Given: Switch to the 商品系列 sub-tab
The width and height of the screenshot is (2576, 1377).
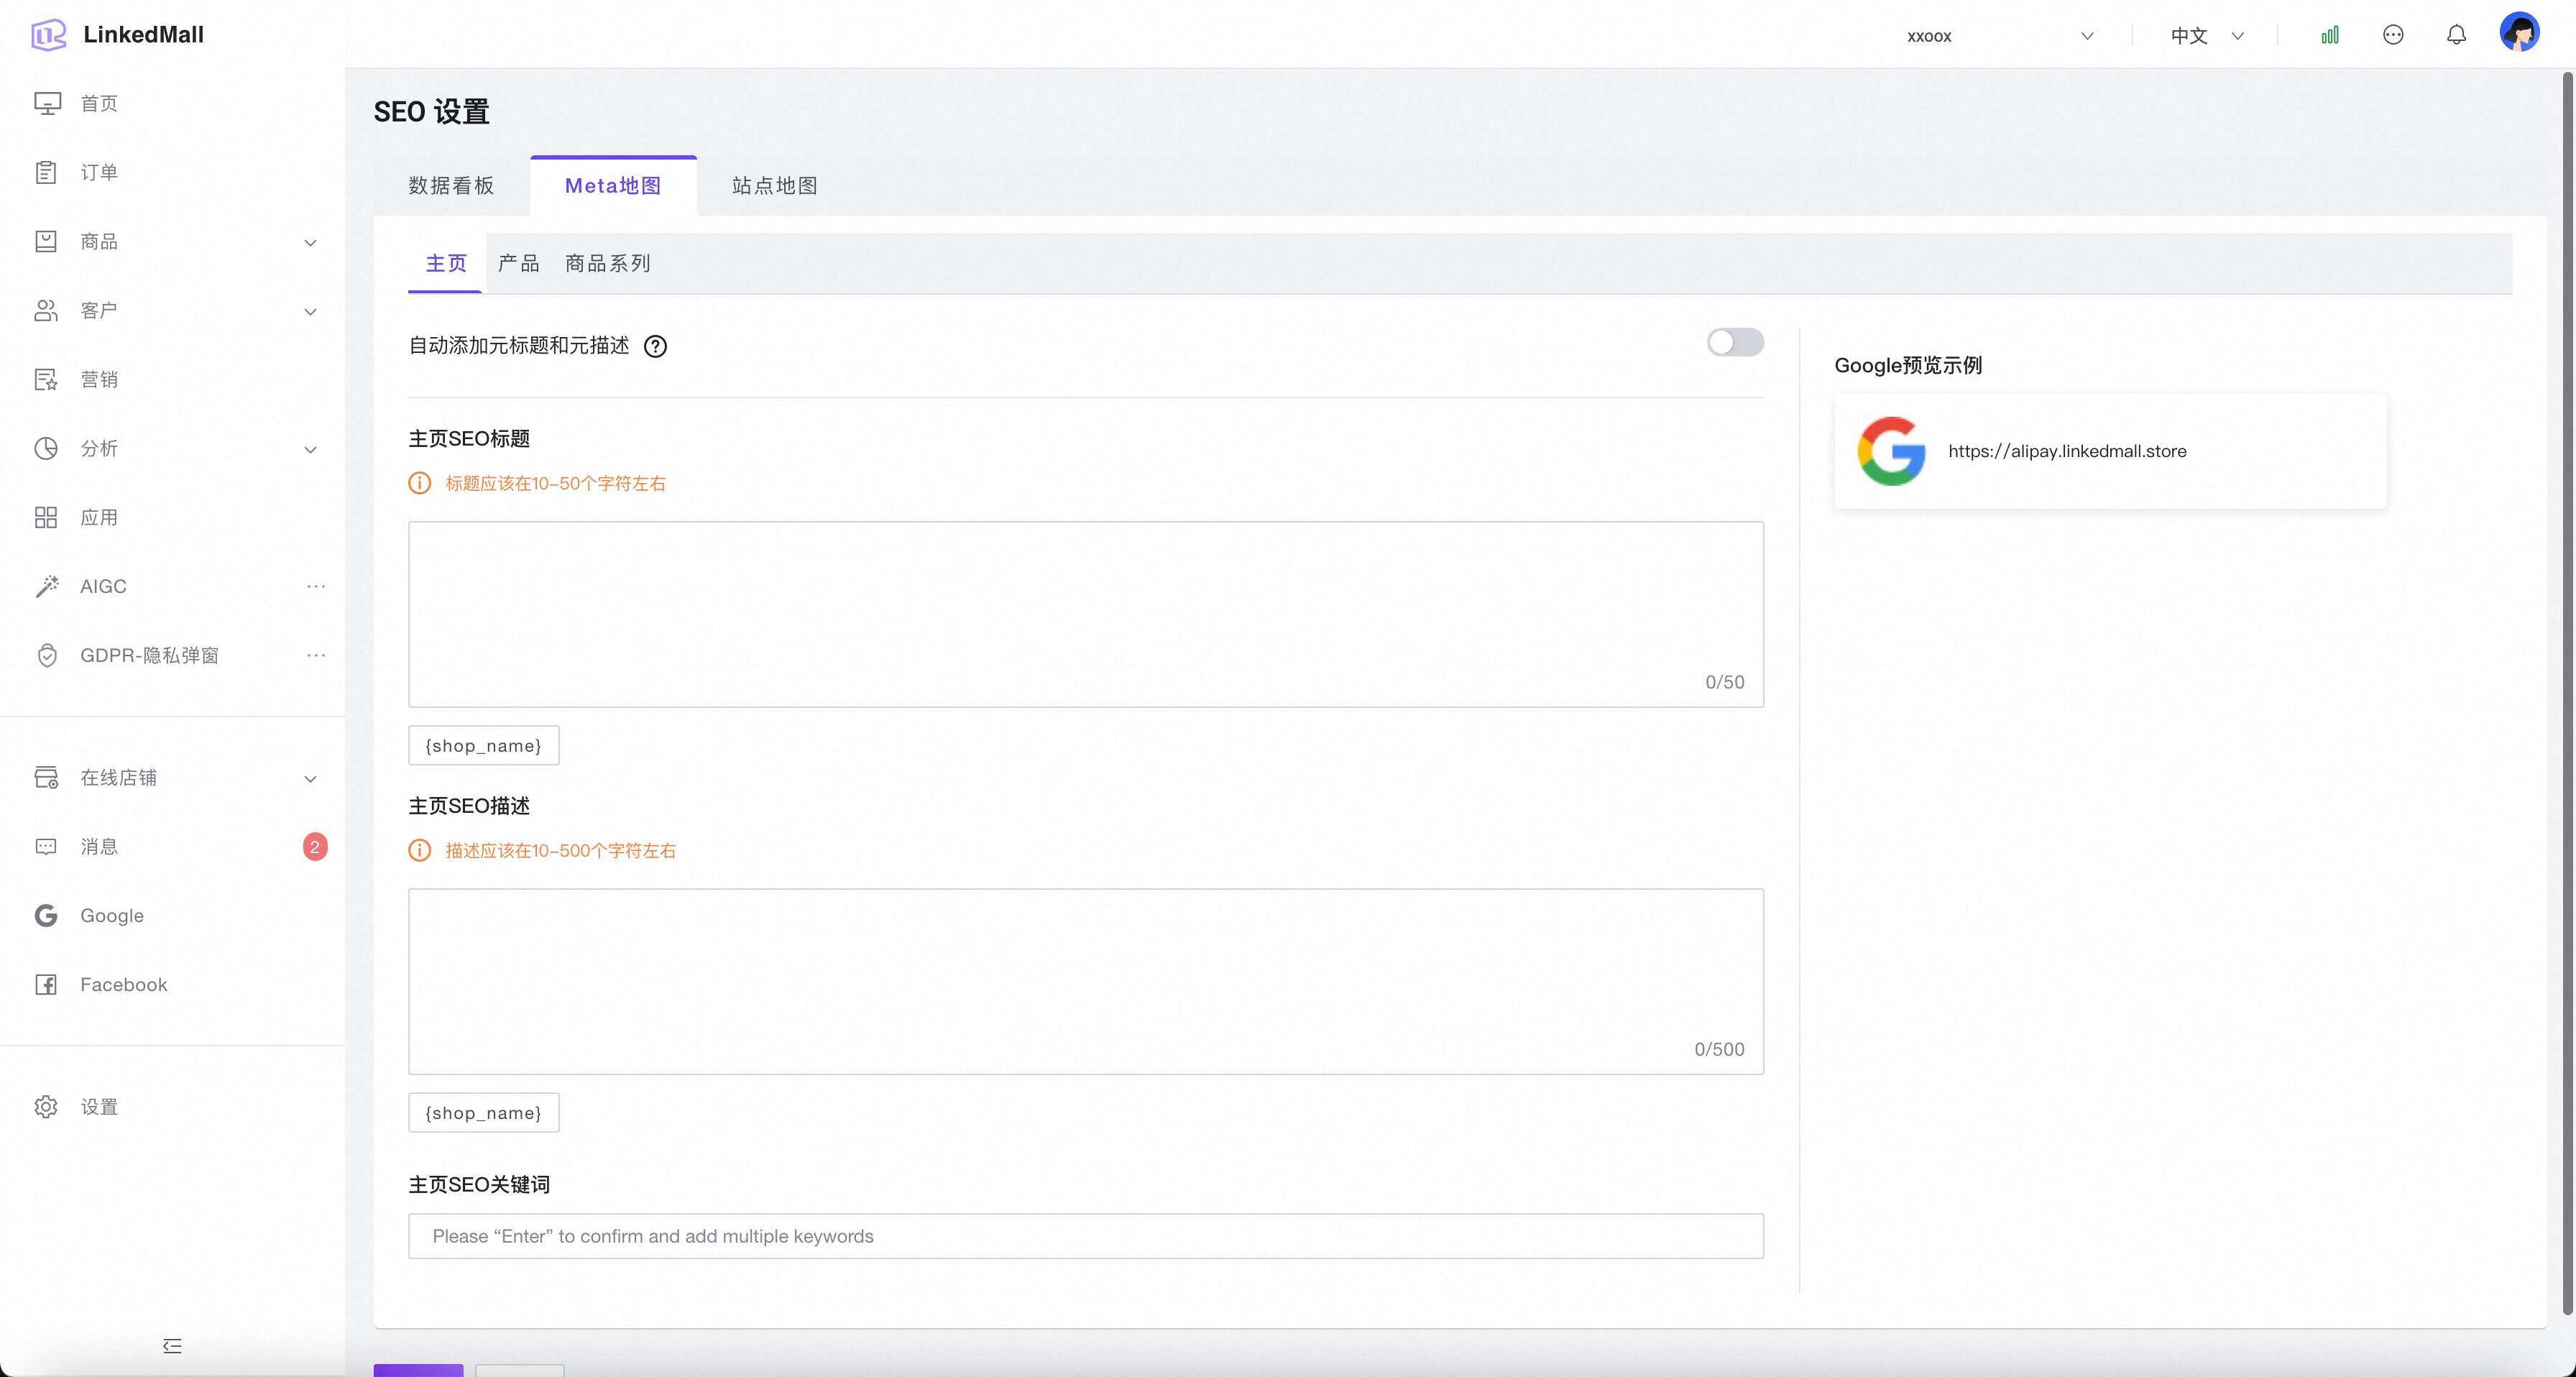Looking at the screenshot, I should pyautogui.click(x=607, y=264).
